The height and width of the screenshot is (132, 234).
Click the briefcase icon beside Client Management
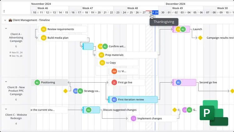click(10, 20)
